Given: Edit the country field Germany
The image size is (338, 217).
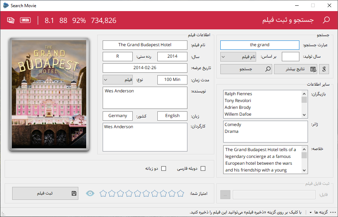Looking at the screenshot, I should click(118, 116).
